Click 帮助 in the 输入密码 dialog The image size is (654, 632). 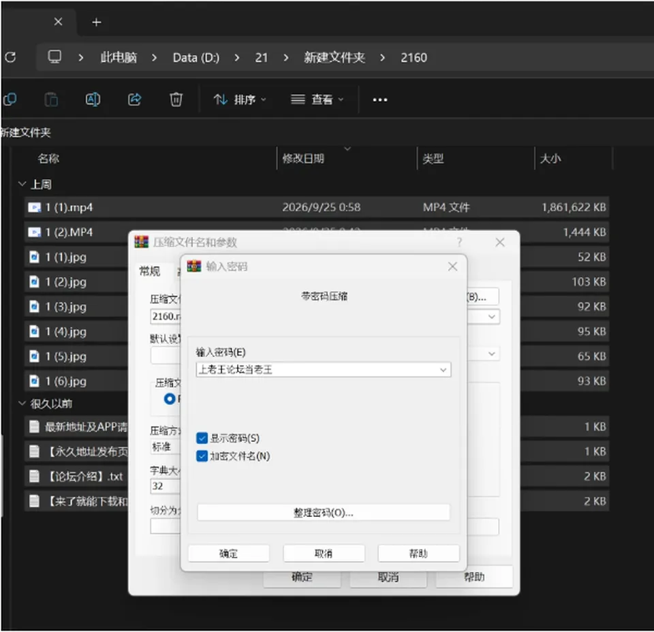click(x=418, y=554)
